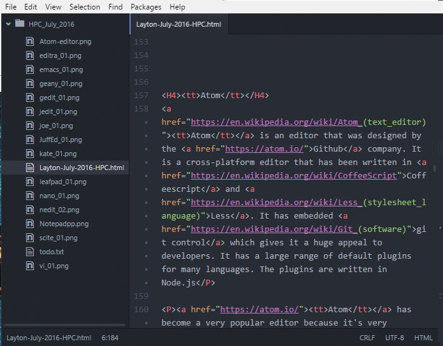Select the HPC_July_2016 project folder name
The height and width of the screenshot is (346, 443).
pos(52,24)
